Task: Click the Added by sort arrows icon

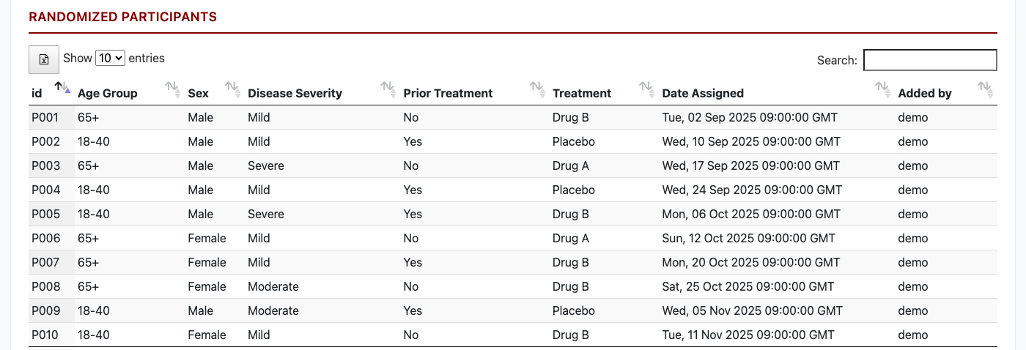Action: [986, 90]
